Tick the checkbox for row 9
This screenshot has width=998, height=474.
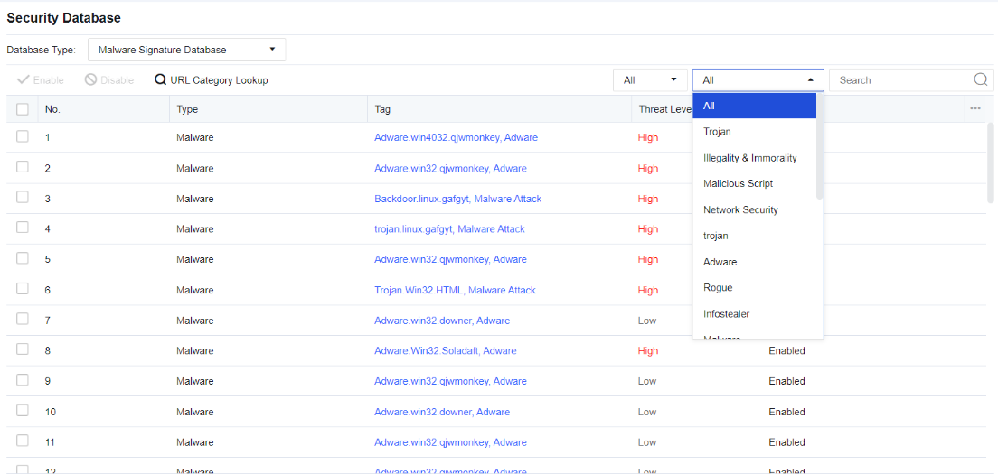(23, 380)
